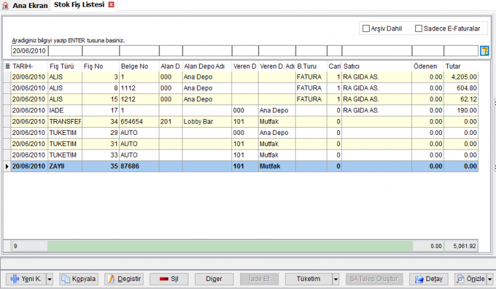Click the red minus icon on Sil

164,279
